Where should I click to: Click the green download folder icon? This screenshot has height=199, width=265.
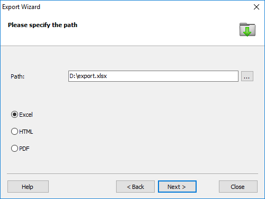tap(248, 30)
